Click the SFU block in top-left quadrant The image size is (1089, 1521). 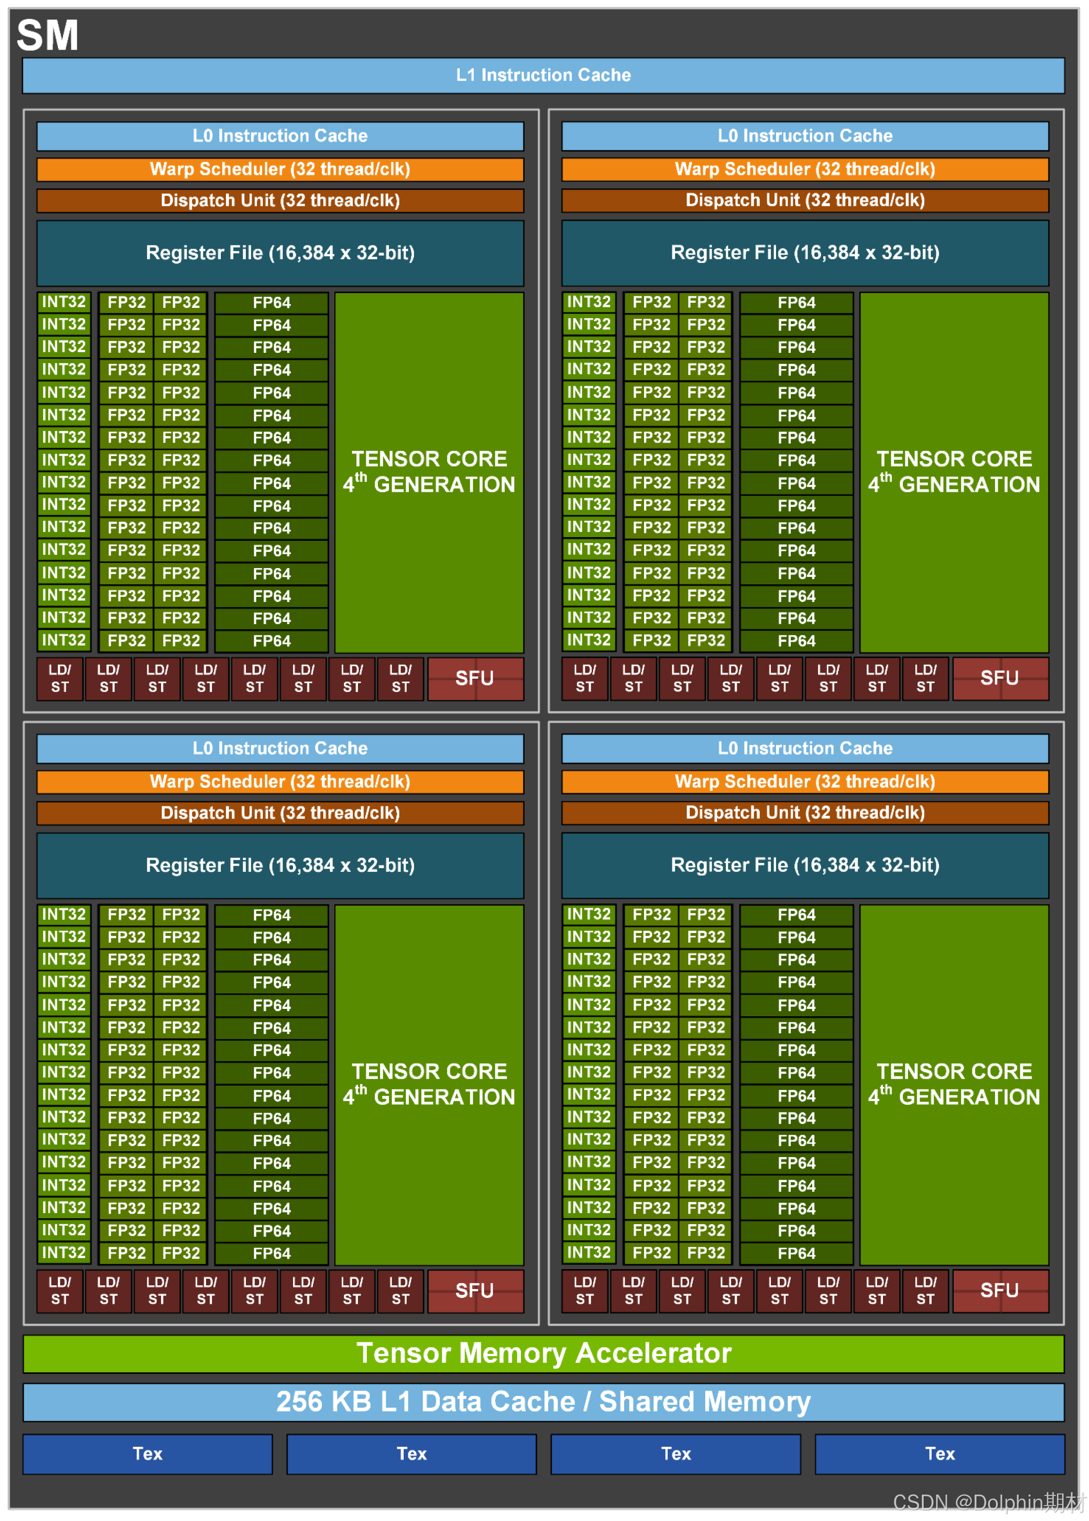tap(475, 678)
